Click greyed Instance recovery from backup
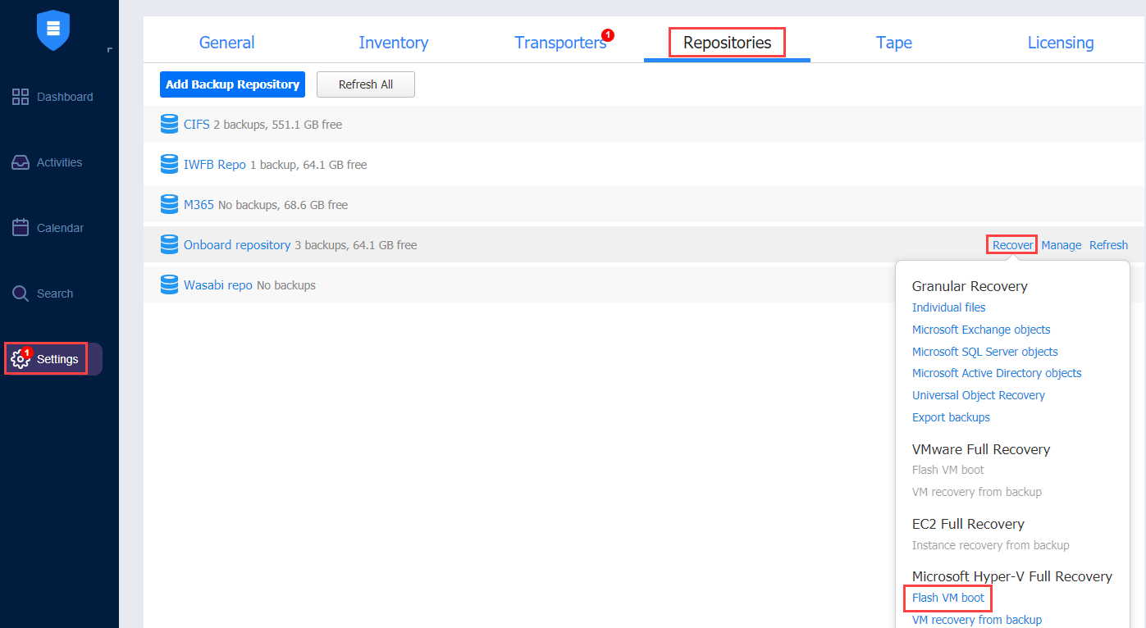The width and height of the screenshot is (1146, 628). [x=991, y=545]
